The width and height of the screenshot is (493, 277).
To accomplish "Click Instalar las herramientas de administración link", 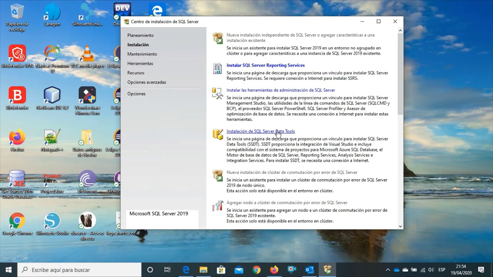I will point(281,90).
